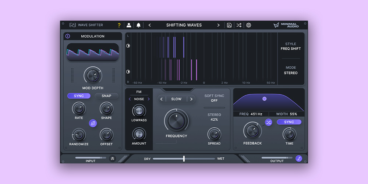Click the DRY/WET mix slider handle

pos(184,159)
